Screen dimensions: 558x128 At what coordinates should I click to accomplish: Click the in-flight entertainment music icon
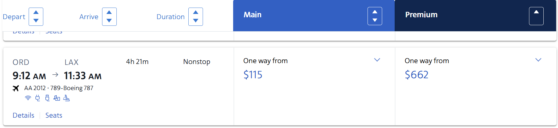click(57, 98)
